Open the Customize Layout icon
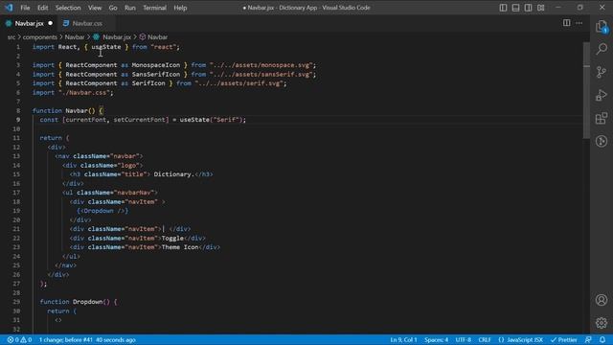The image size is (613, 345). [540, 8]
